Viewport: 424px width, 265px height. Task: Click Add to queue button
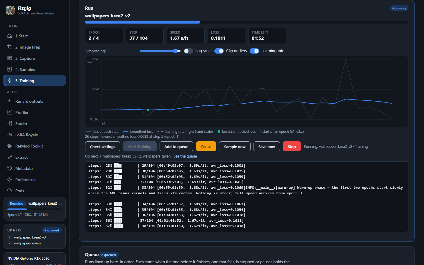pos(176,147)
